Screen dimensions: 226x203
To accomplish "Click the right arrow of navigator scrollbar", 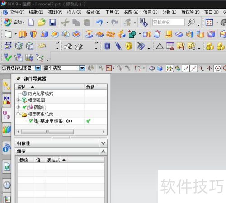I will (x=104, y=132).
